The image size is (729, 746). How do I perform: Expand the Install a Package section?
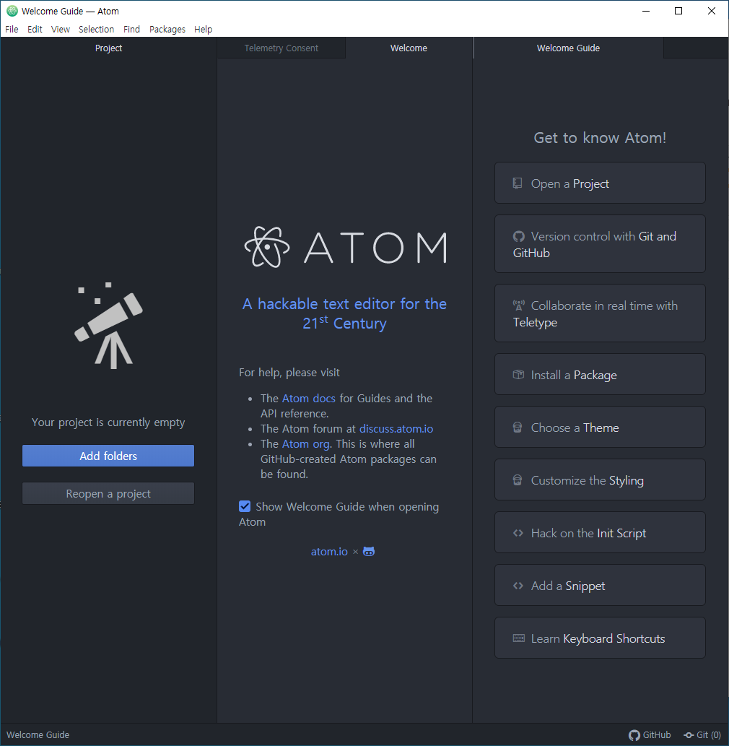600,374
